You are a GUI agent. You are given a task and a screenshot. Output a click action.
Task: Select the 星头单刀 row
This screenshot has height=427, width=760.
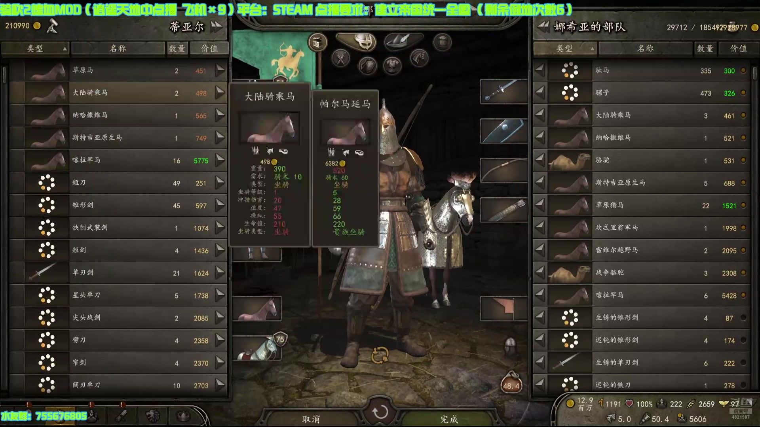pos(118,295)
